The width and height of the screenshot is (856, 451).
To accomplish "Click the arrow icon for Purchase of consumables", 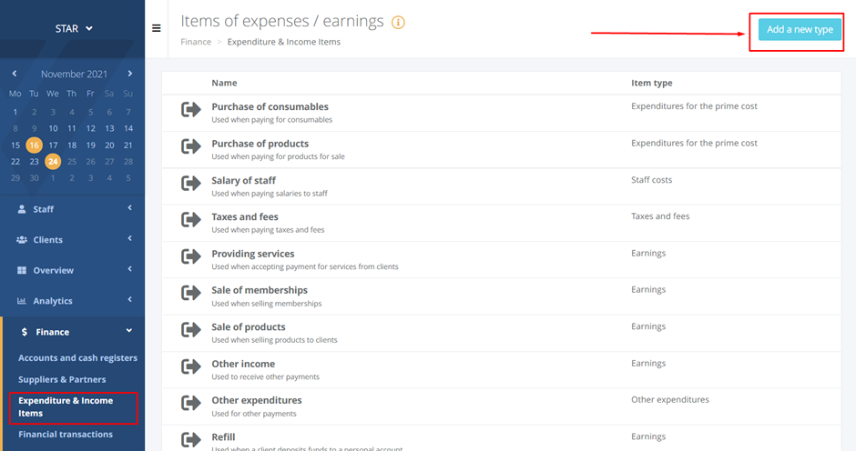I will coord(191,110).
